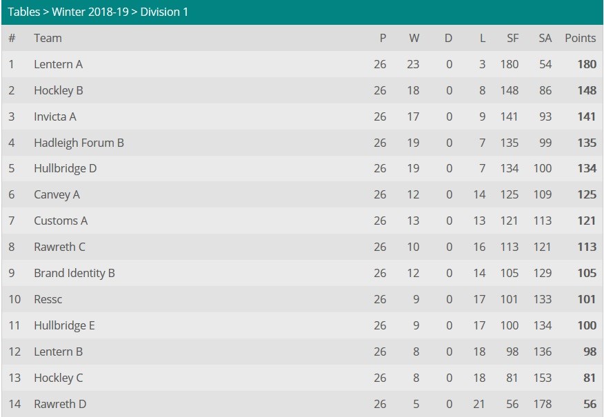This screenshot has height=417, width=604.
Task: Open the Tables breadcrumb link
Action: pyautogui.click(x=23, y=12)
